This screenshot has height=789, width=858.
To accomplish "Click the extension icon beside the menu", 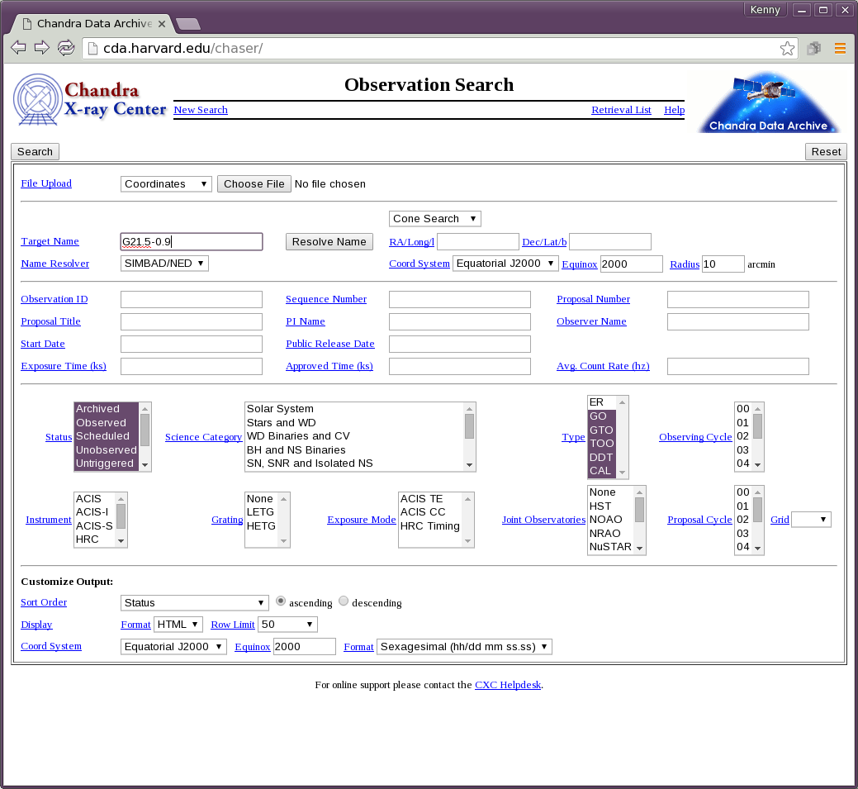I will (x=814, y=48).
